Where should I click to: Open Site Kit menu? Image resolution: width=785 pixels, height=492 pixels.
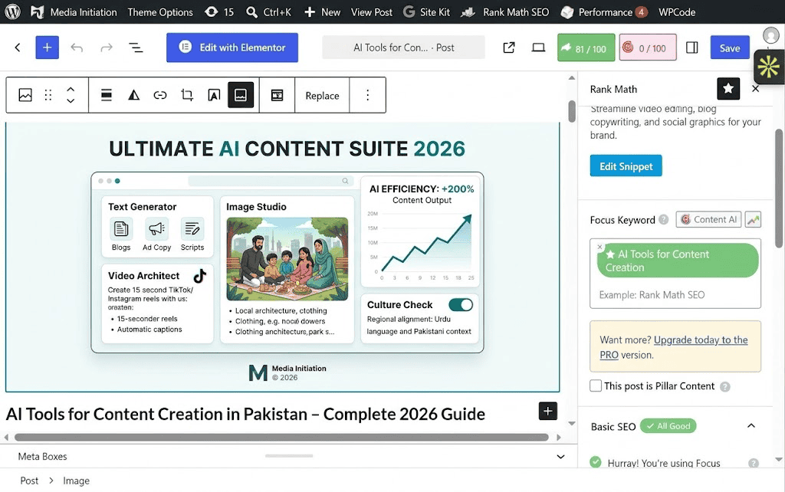pyautogui.click(x=426, y=12)
